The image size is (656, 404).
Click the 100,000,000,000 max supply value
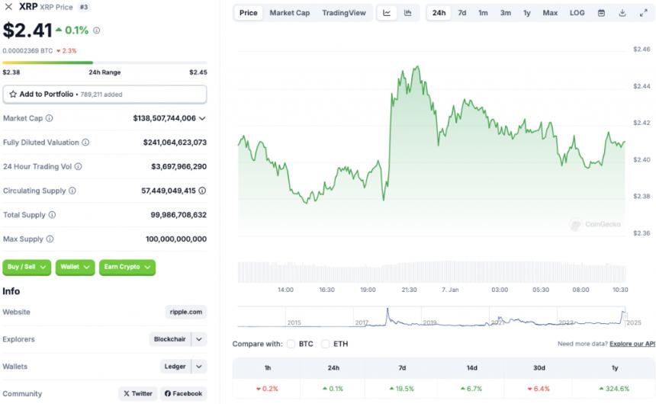pos(176,239)
